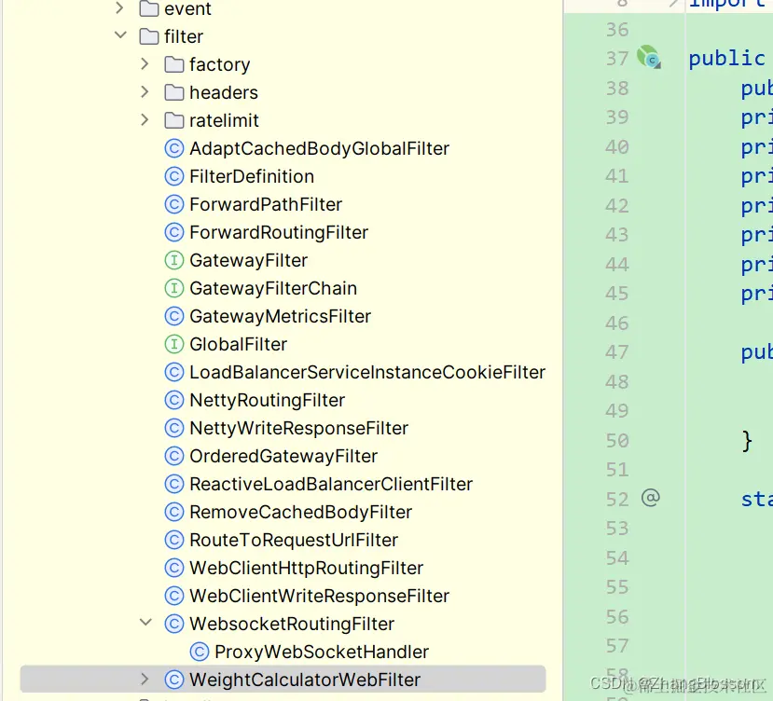Click the NettyRoutingFilter class icon
This screenshot has height=701, width=773.
[x=174, y=400]
